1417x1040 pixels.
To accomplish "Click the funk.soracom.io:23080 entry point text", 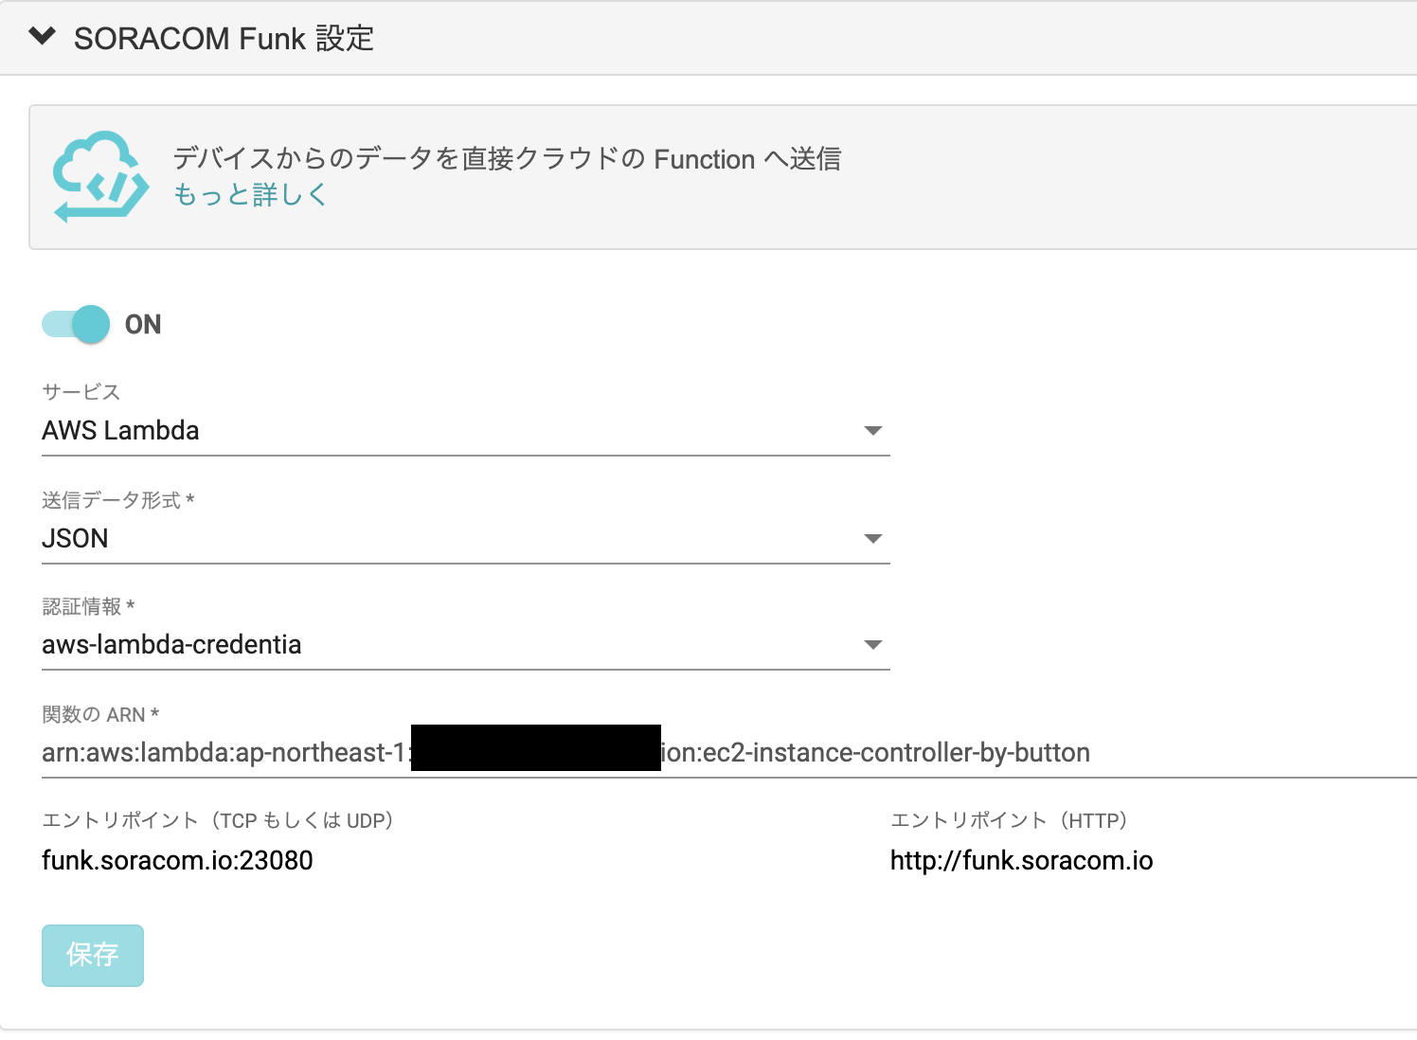I will [178, 861].
